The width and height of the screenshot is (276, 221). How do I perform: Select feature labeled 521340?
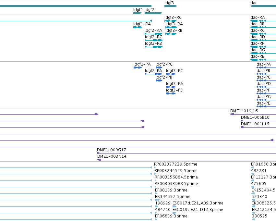click(259, 197)
